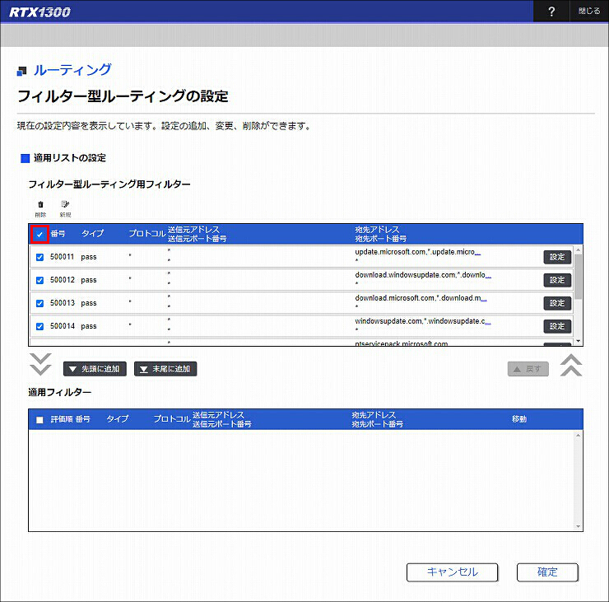Open the ルーティング heading link
Image resolution: width=609 pixels, height=602 pixels.
click(x=72, y=70)
